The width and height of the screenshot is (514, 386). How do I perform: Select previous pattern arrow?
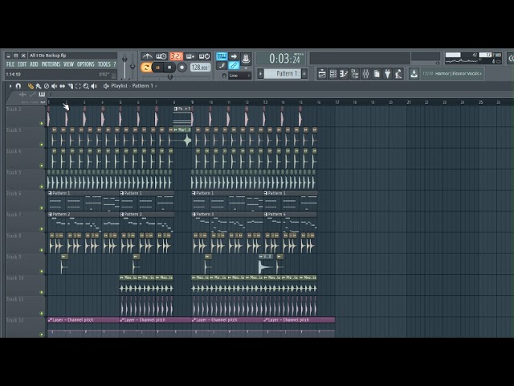(x=260, y=73)
